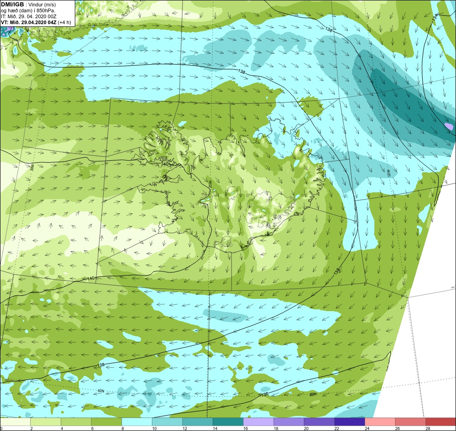Select the legend swatch between 2 and 4
The width and height of the screenshot is (456, 431).
[x=45, y=422]
